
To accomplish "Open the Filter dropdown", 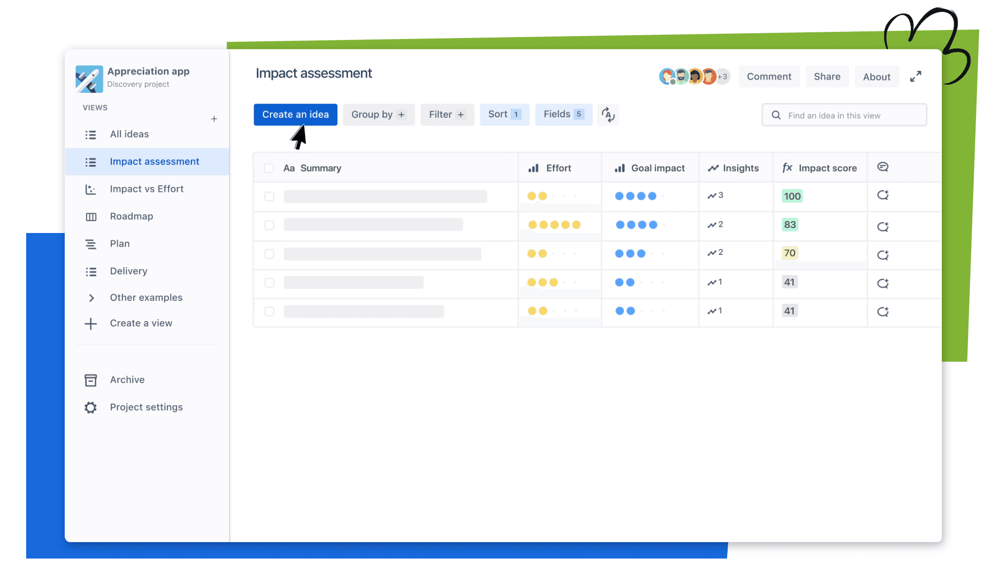I will [447, 115].
